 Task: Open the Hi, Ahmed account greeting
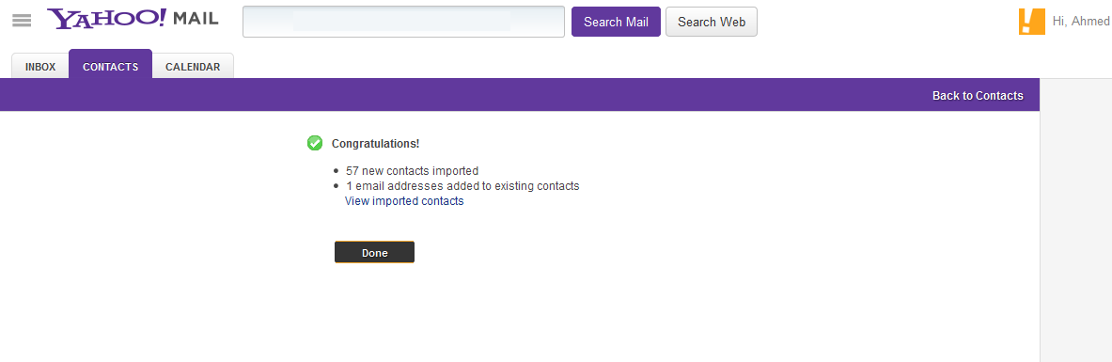(1082, 22)
